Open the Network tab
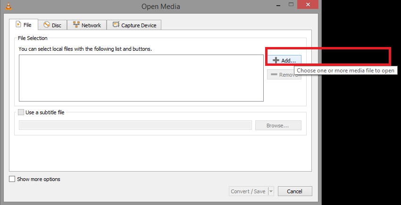Screen dimensions: 401x205 (x=87, y=25)
